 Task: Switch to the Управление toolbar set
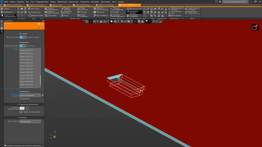[8, 12]
